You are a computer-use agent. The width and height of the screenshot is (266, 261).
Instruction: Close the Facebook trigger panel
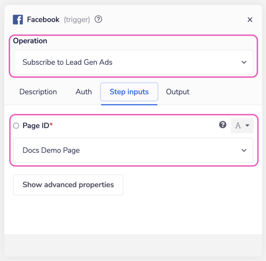[x=250, y=20]
